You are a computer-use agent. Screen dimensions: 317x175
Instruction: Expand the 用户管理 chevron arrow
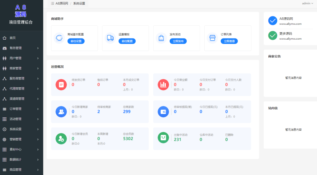click(38, 58)
